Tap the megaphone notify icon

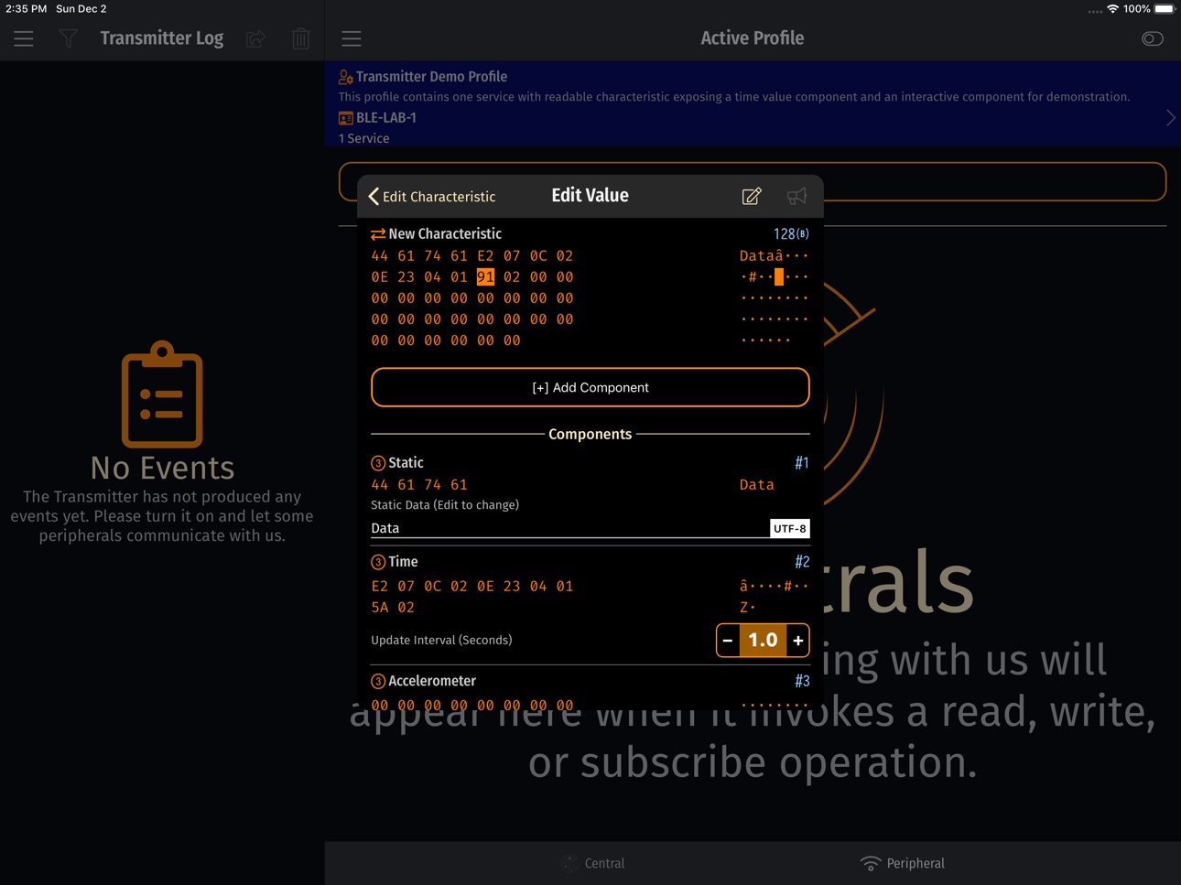click(796, 196)
